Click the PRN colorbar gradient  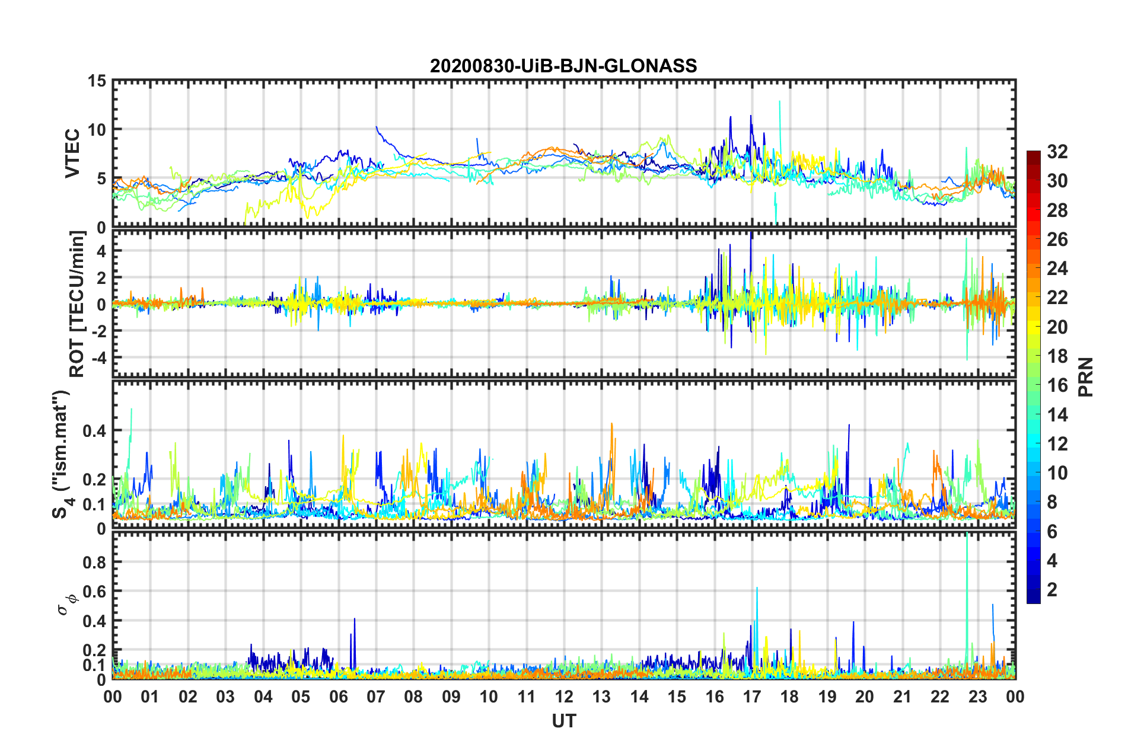1033,377
